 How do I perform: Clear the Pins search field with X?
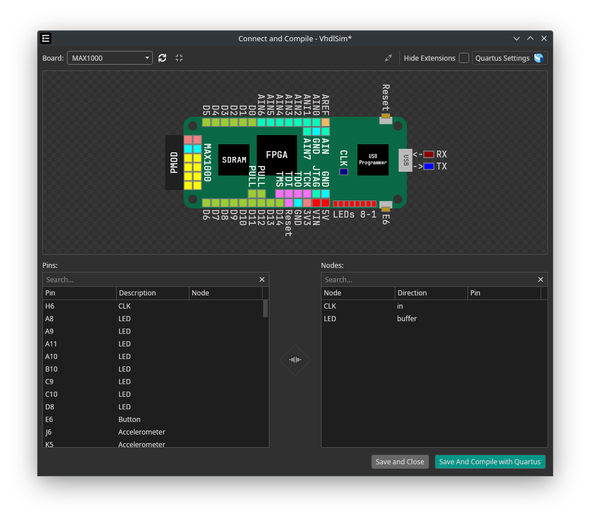pyautogui.click(x=262, y=279)
